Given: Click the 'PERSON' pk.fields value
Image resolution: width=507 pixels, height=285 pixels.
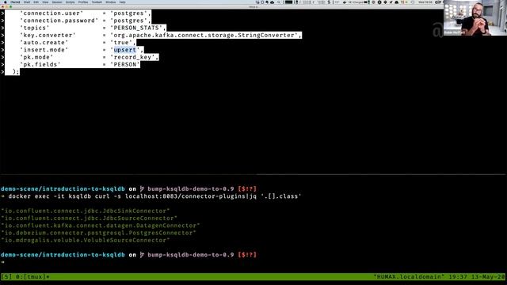Looking at the screenshot, I should tap(125, 65).
